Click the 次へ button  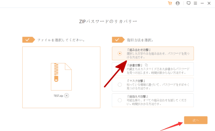pyautogui.click(x=196, y=120)
